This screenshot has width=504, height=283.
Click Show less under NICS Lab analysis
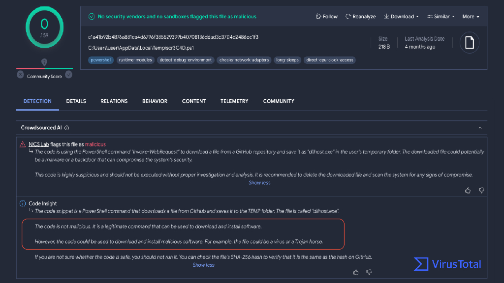(x=259, y=183)
